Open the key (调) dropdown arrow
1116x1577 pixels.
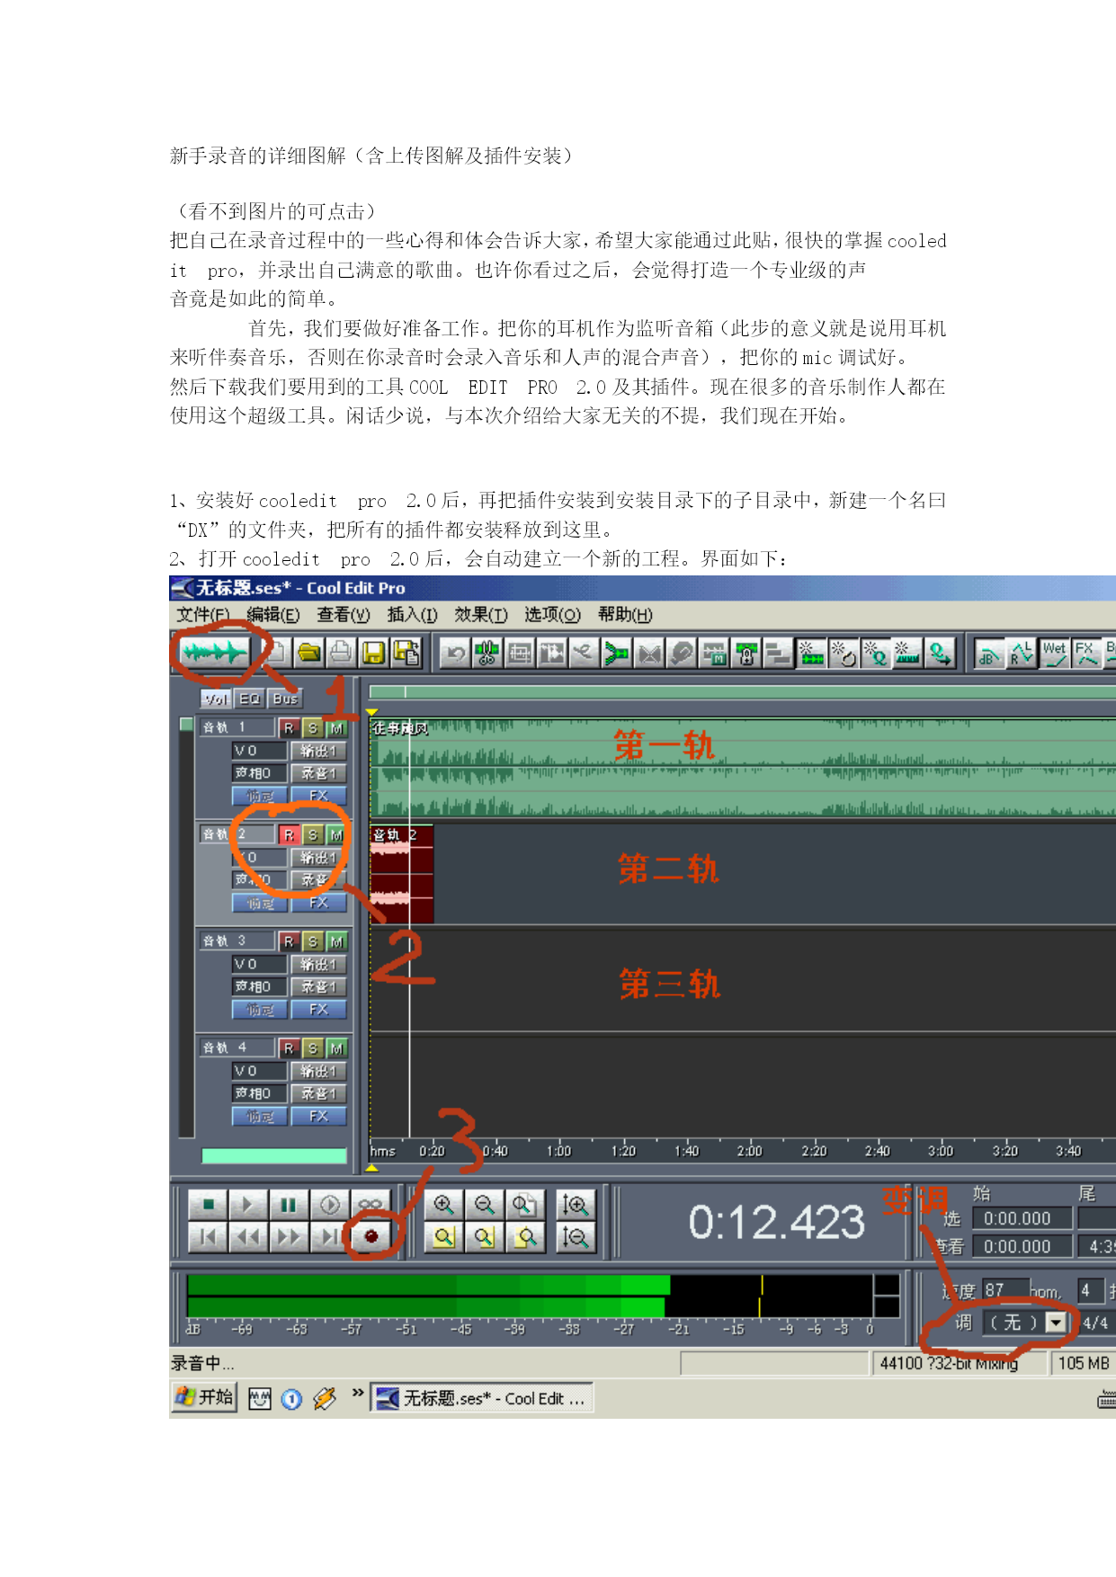pyautogui.click(x=1056, y=1323)
